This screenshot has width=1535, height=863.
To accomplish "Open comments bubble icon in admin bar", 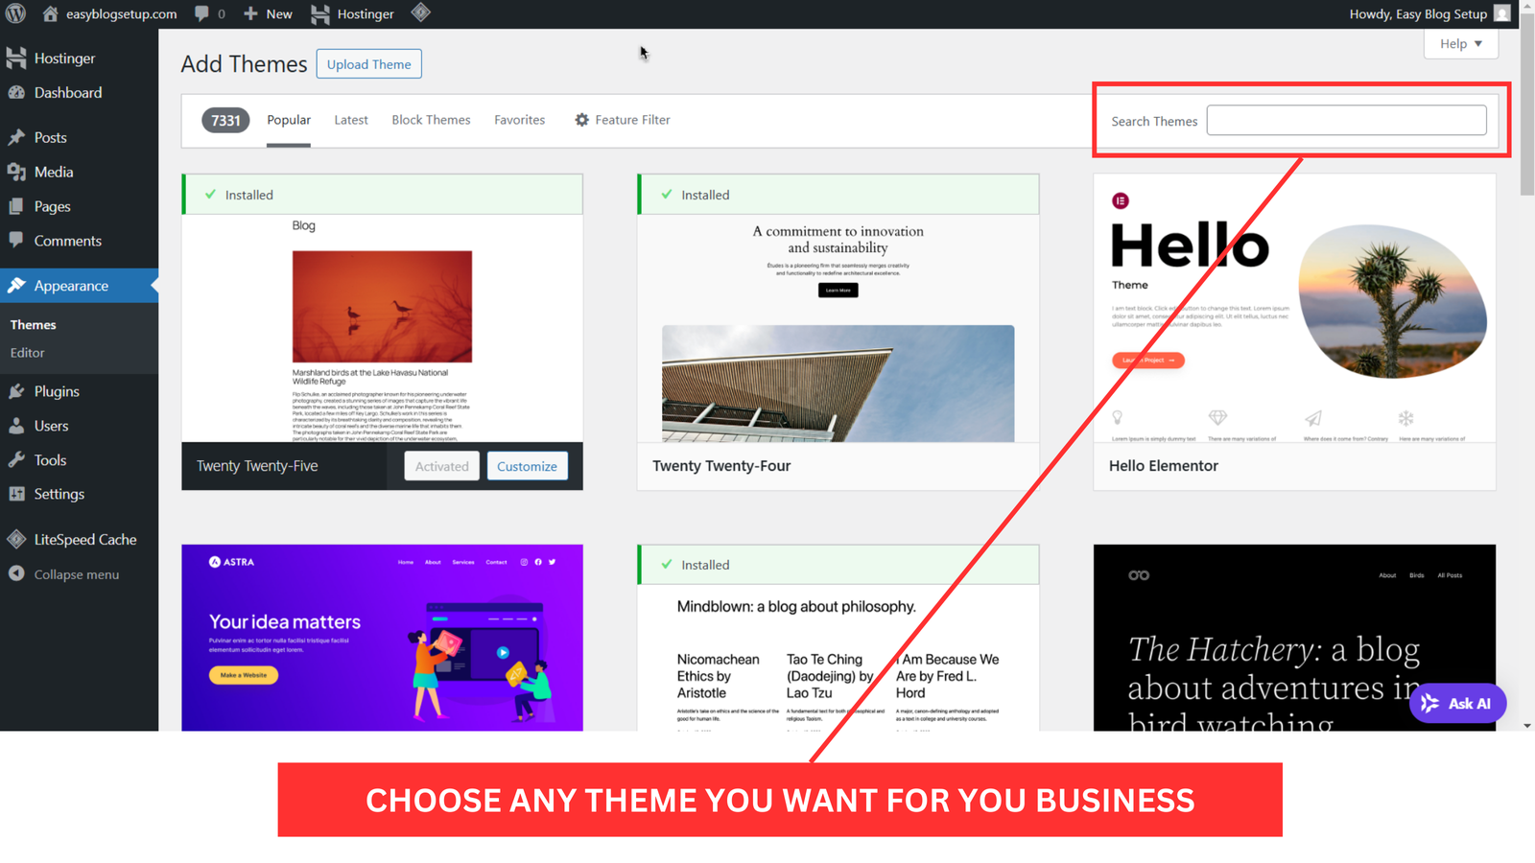I will click(x=201, y=13).
